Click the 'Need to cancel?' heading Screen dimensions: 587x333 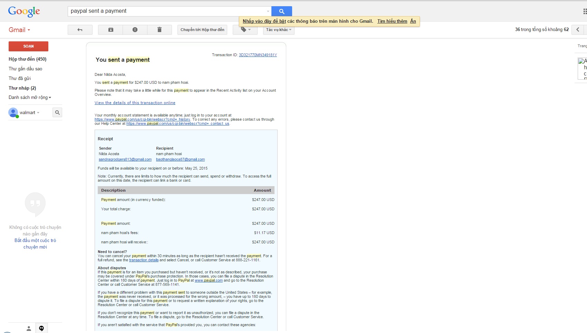point(112,252)
